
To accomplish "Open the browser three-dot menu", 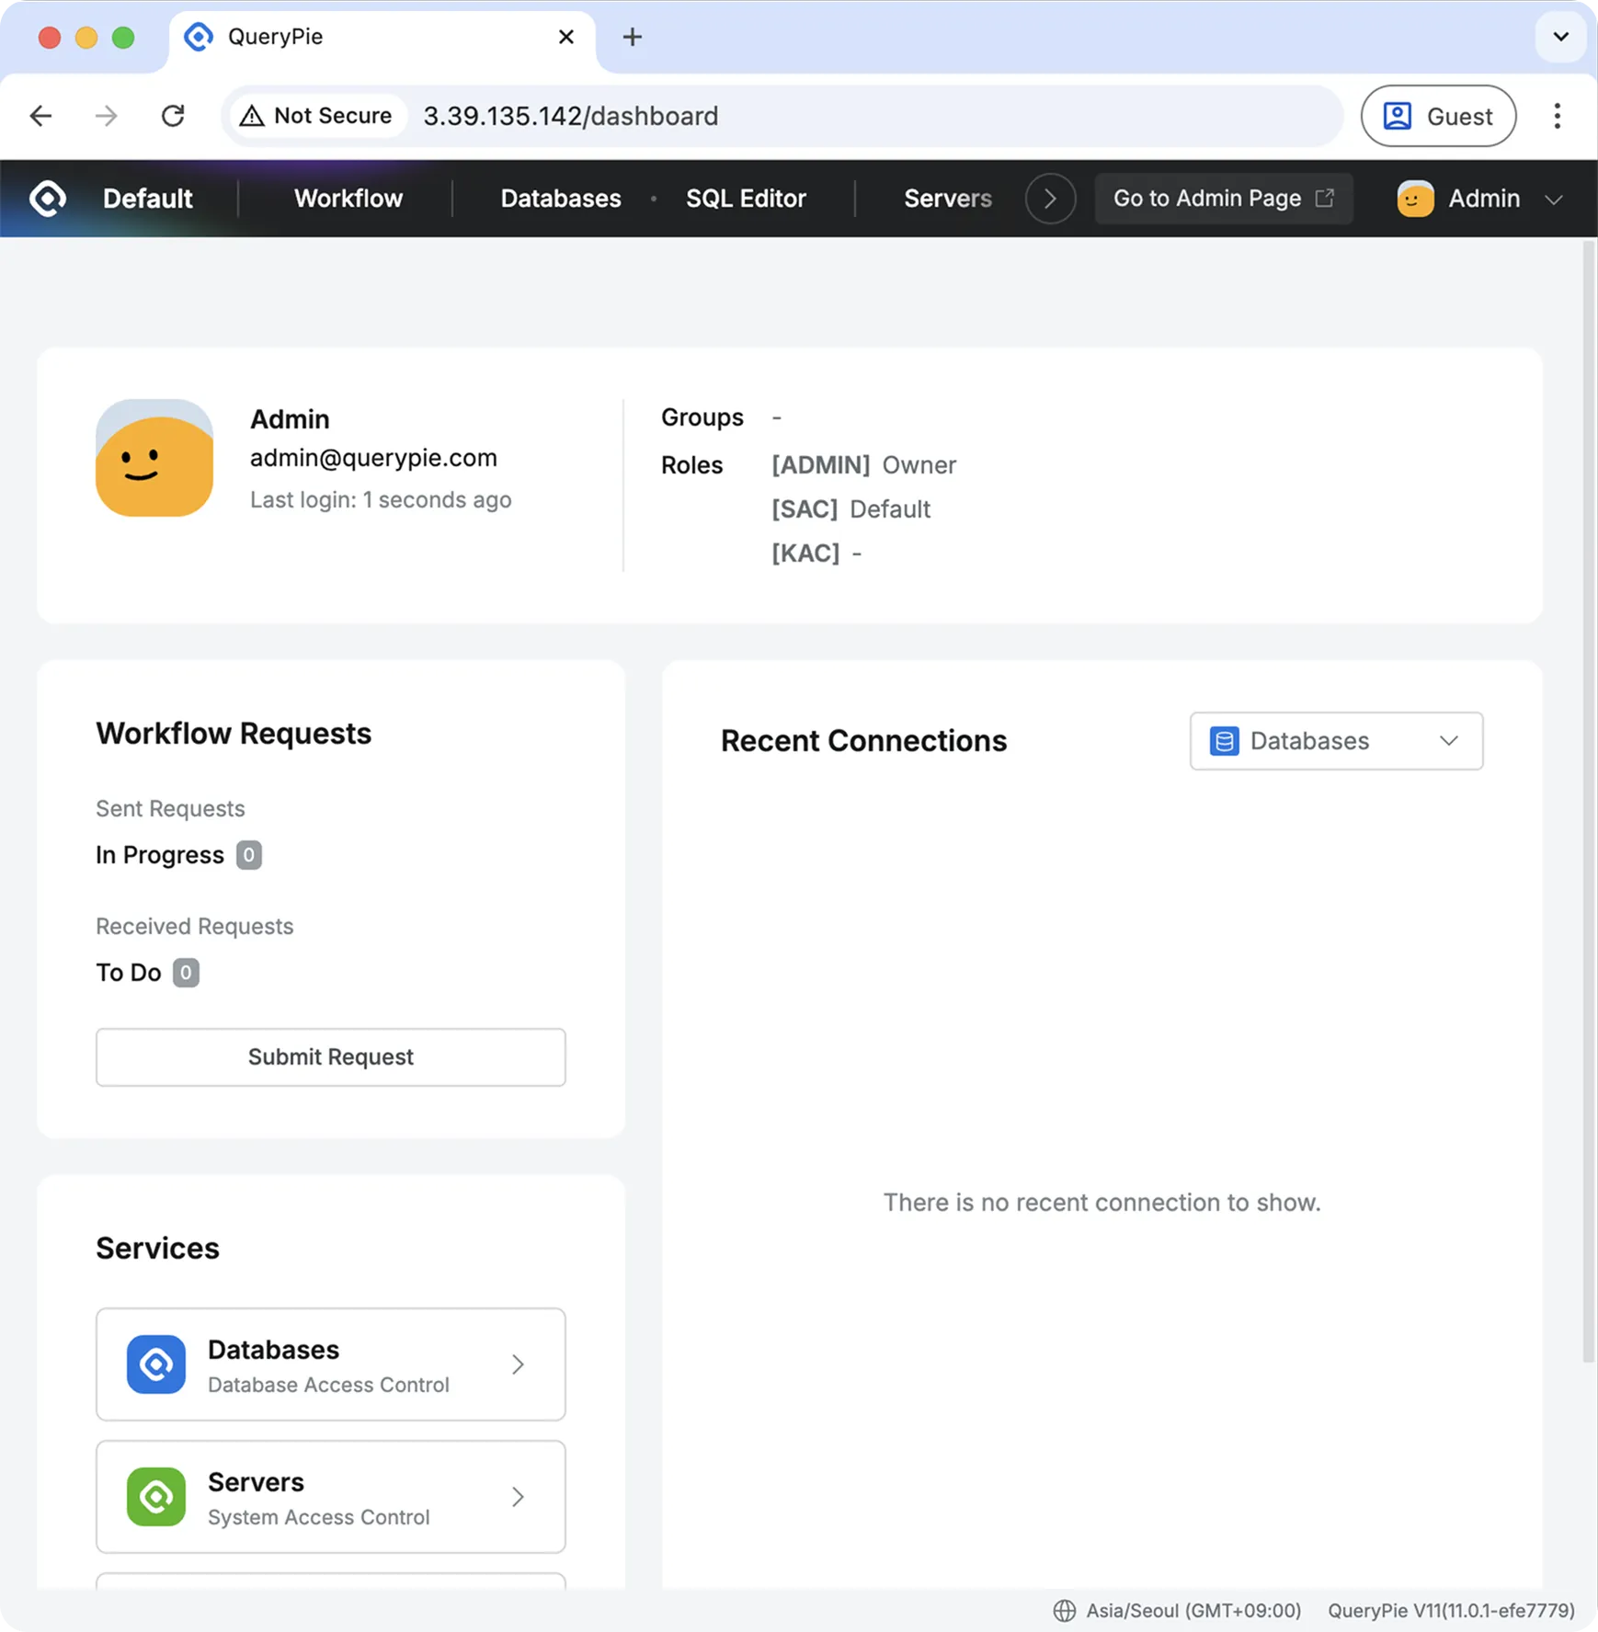I will 1557,116.
